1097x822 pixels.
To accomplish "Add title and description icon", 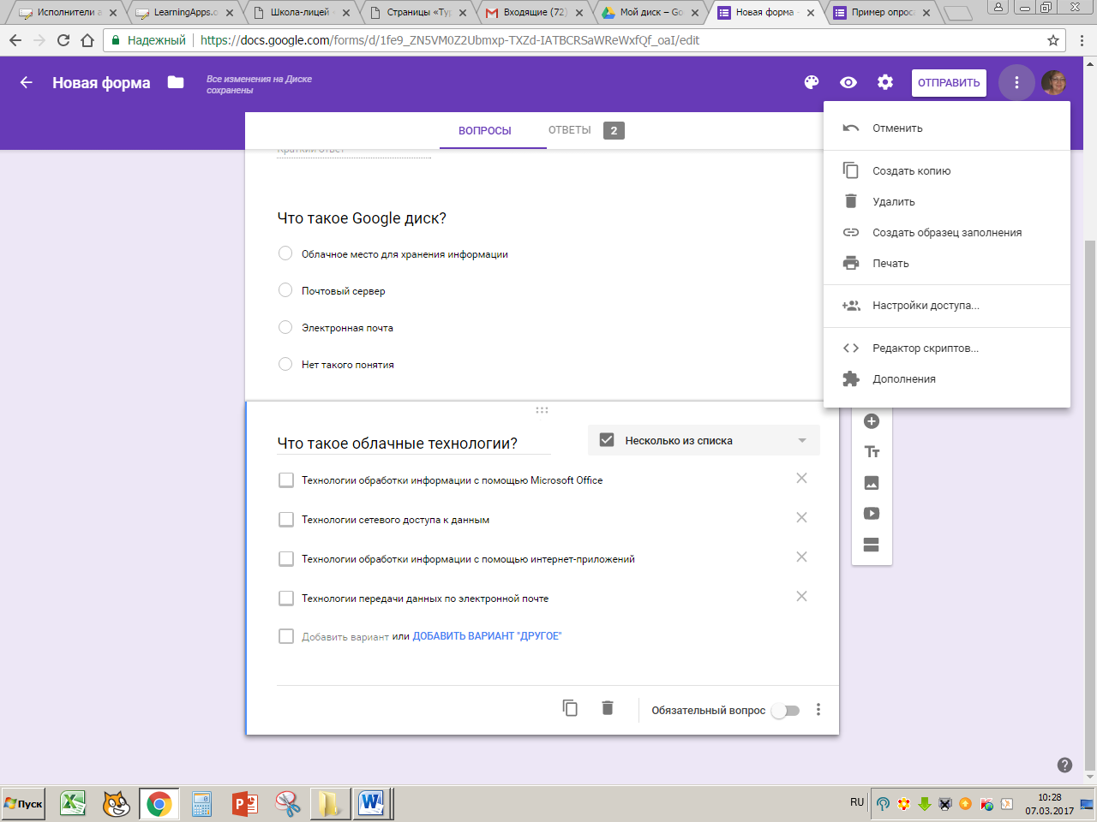I will pos(872,452).
